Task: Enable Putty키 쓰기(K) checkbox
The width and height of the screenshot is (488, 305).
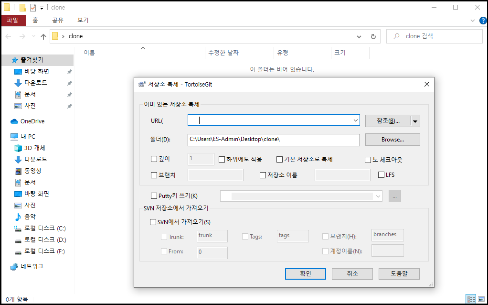Action: (154, 196)
